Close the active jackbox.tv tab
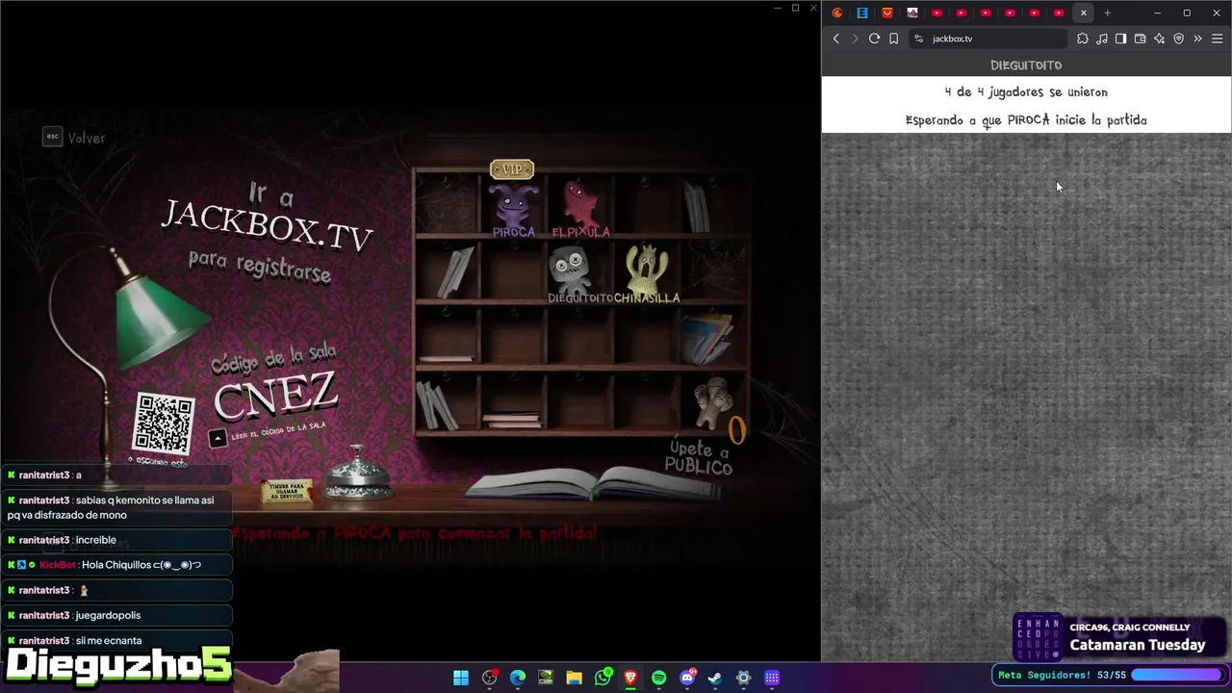1232x693 pixels. coord(1084,13)
